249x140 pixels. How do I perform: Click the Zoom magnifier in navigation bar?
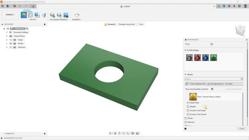(123, 133)
